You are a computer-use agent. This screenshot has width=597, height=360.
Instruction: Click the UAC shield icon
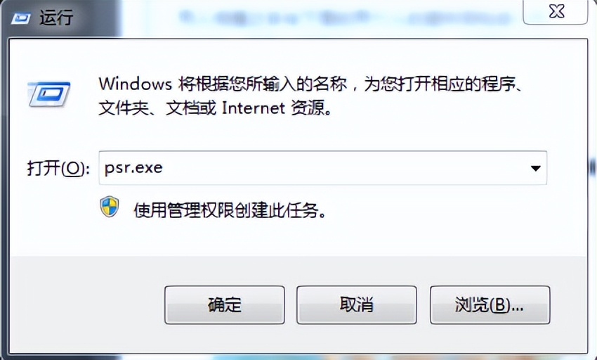[x=110, y=207]
